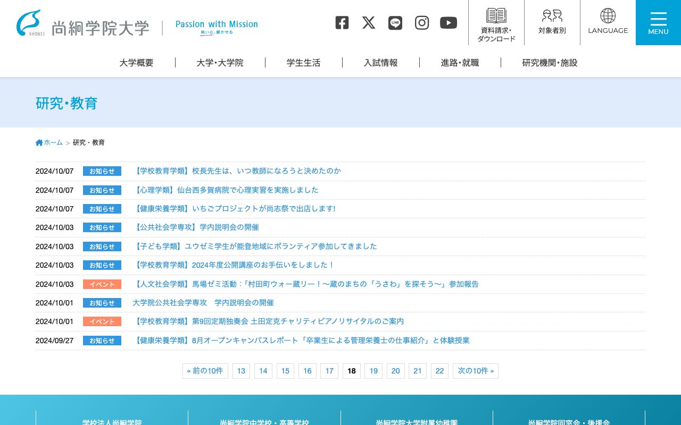The width and height of the screenshot is (681, 425).
Task: Open 尚絅学院中学校・高等学校 footer link
Action: coord(264,422)
